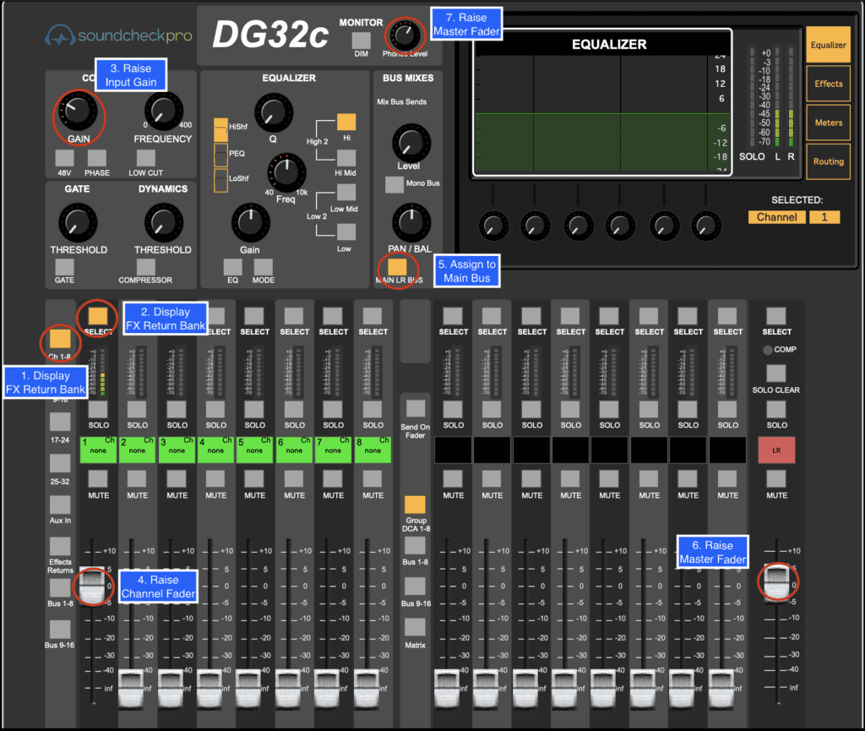Click the low cut FREQUENCY knob
This screenshot has width=865, height=731.
pos(163,111)
